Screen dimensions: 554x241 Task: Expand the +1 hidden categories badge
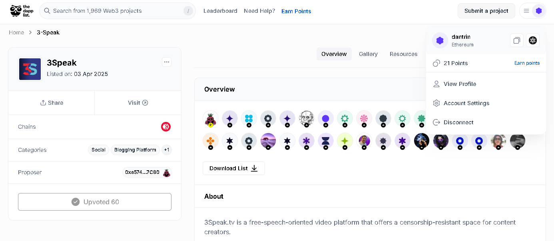(x=167, y=150)
